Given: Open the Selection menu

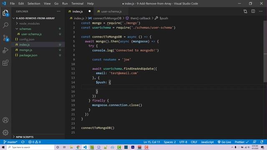Looking at the screenshot, I should click(x=34, y=4).
